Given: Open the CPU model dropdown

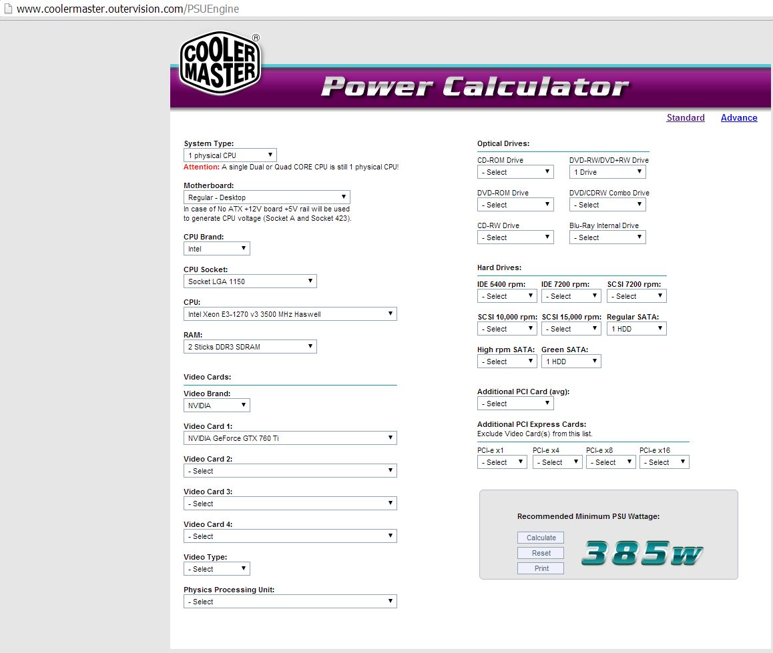Looking at the screenshot, I should click(290, 313).
